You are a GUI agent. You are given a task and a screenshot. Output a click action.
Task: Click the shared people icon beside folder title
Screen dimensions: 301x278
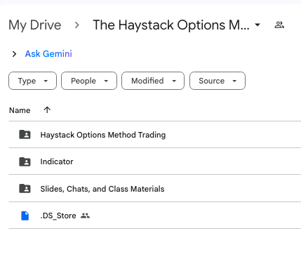tap(279, 25)
